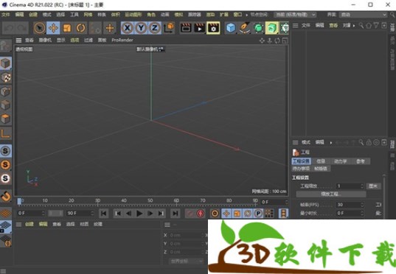Click frame 50 on the timeline ruler

coord(150,201)
